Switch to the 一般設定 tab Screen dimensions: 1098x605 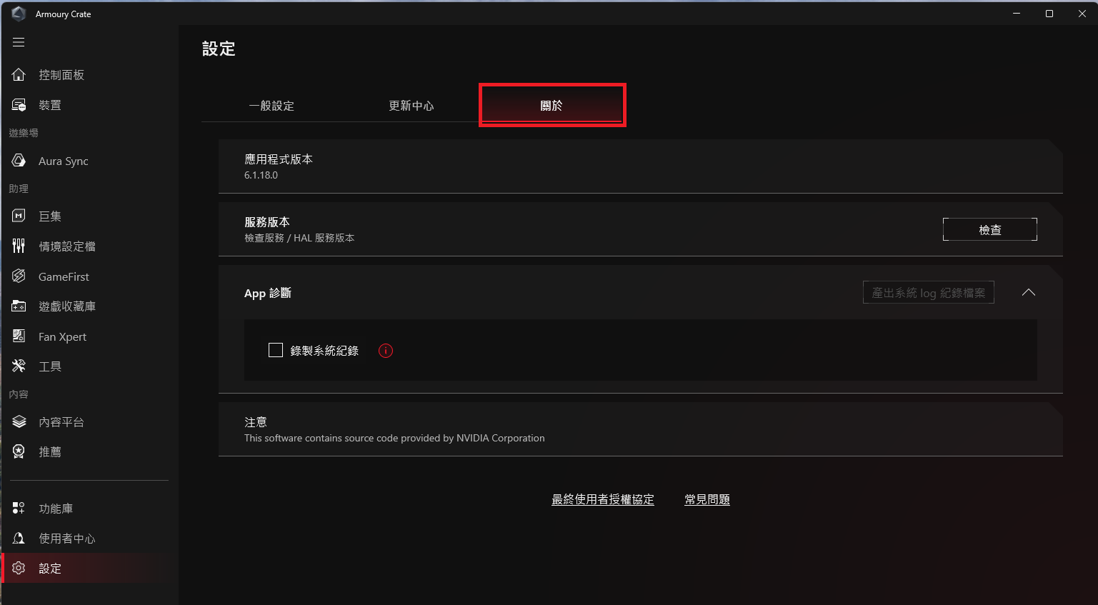(271, 106)
